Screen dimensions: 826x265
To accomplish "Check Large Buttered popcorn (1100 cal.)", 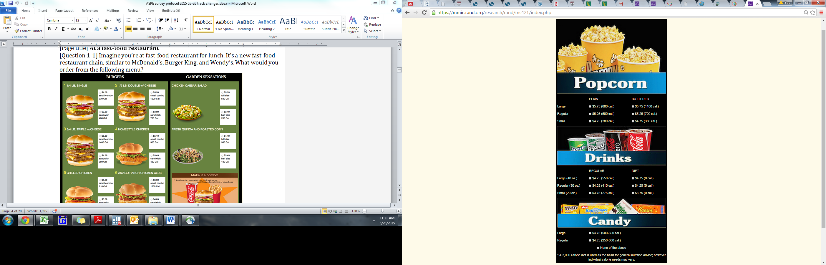I will click(633, 107).
